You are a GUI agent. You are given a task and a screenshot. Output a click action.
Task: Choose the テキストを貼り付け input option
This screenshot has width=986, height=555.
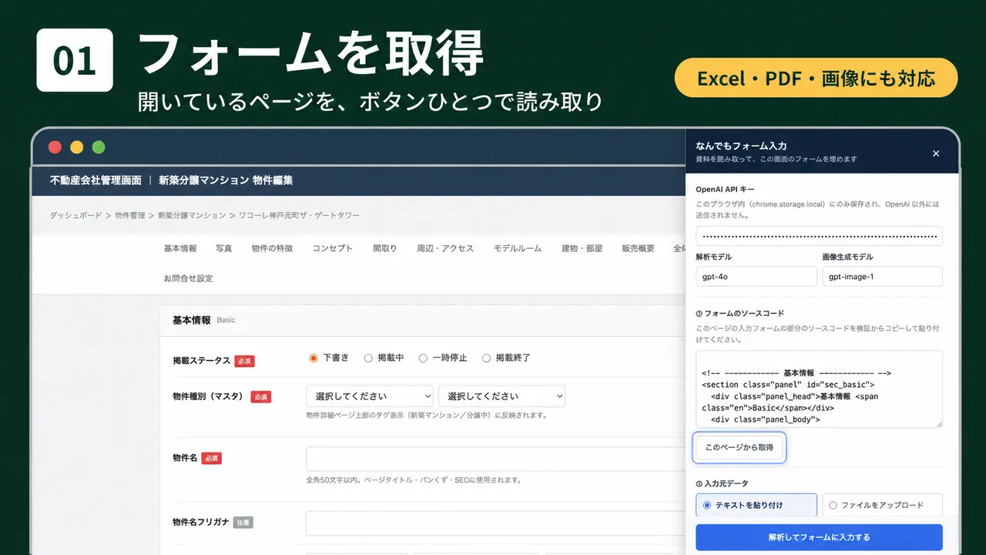(756, 505)
